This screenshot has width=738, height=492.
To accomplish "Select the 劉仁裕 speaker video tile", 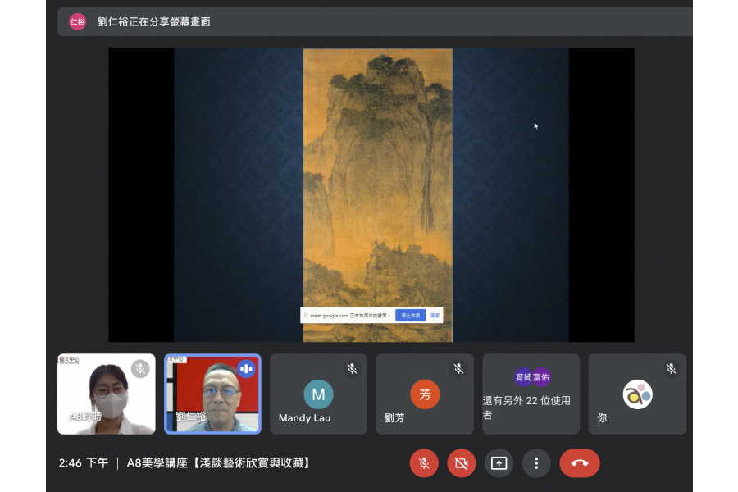I will click(x=212, y=394).
